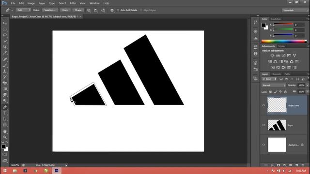
Task: Hide the background layer
Action: pos(263,145)
